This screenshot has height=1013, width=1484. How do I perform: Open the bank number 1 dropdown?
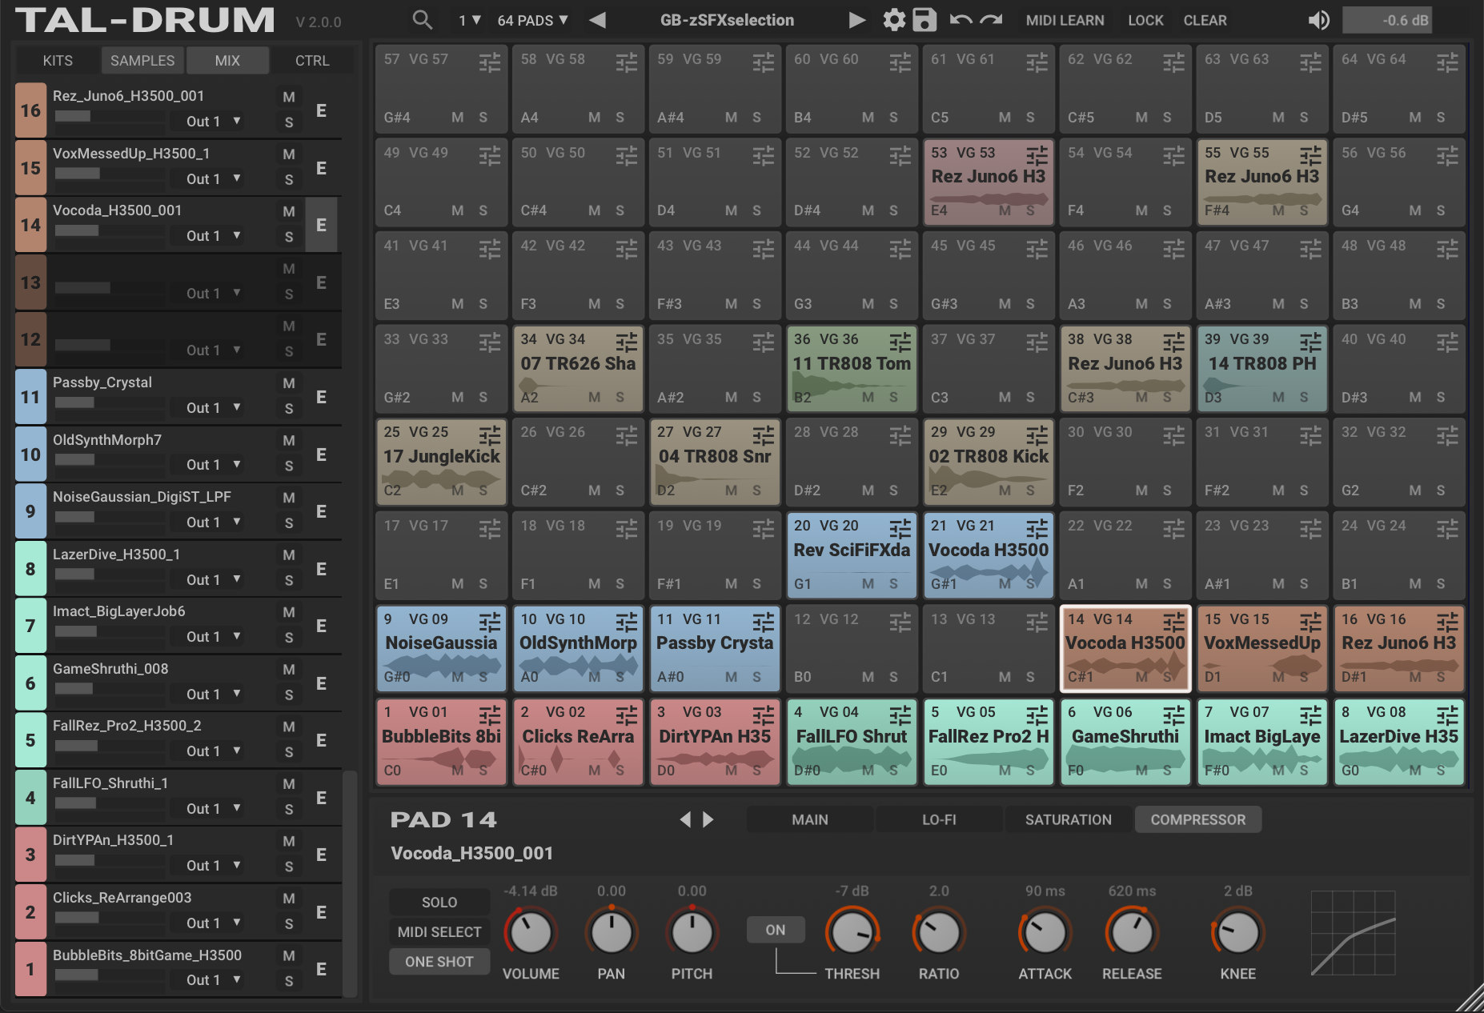(x=469, y=20)
